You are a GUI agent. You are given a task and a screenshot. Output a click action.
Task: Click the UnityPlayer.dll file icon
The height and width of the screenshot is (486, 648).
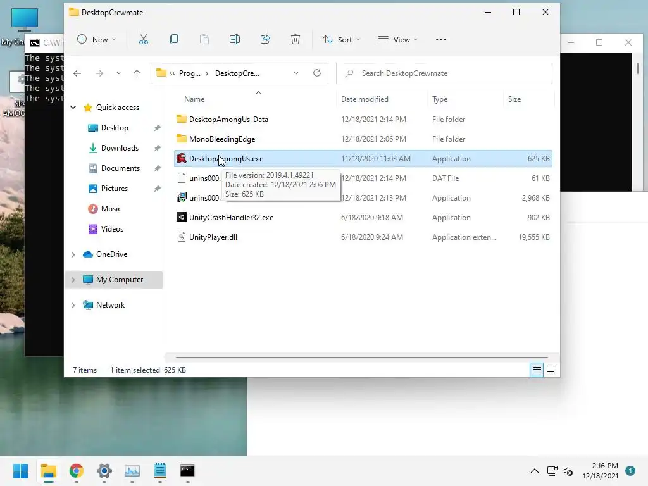pyautogui.click(x=182, y=237)
